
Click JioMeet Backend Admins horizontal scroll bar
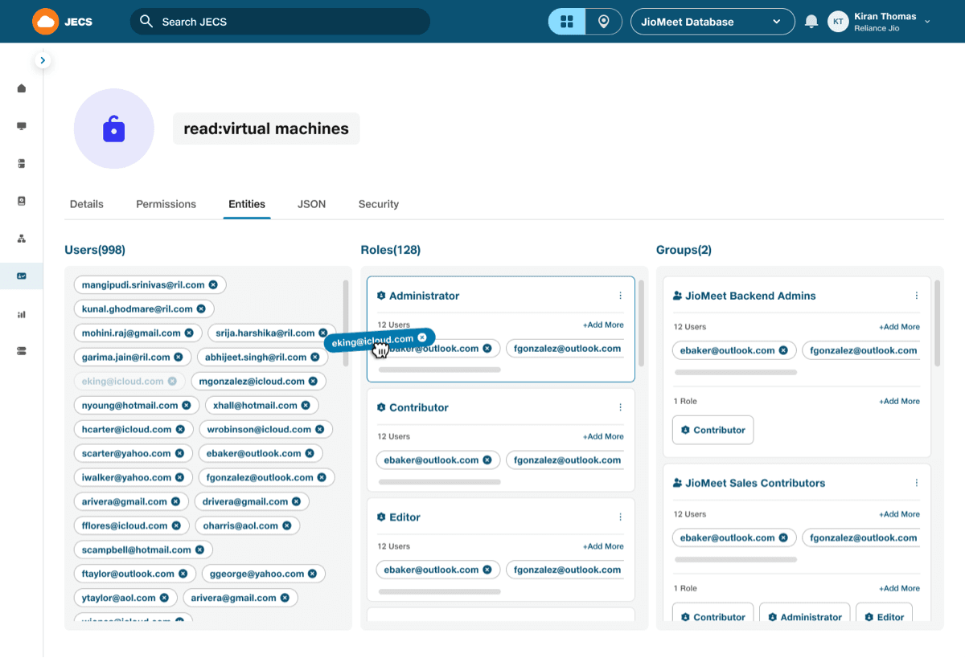[x=736, y=372]
